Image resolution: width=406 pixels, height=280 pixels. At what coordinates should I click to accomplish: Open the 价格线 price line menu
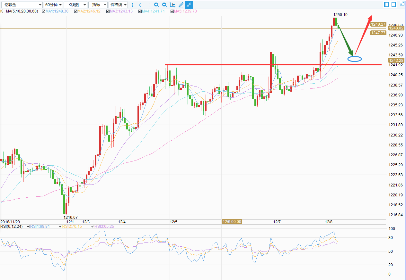[x=118, y=5]
